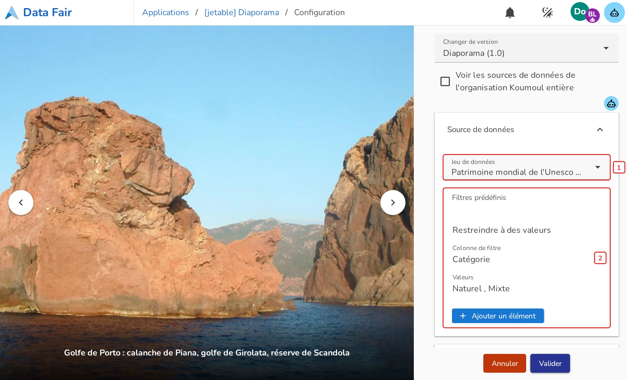The width and height of the screenshot is (627, 380).
Task: Advance to the next slide
Action: (x=393, y=203)
